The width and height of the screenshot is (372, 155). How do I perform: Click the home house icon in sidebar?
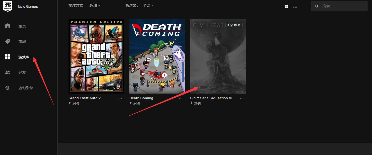8,26
